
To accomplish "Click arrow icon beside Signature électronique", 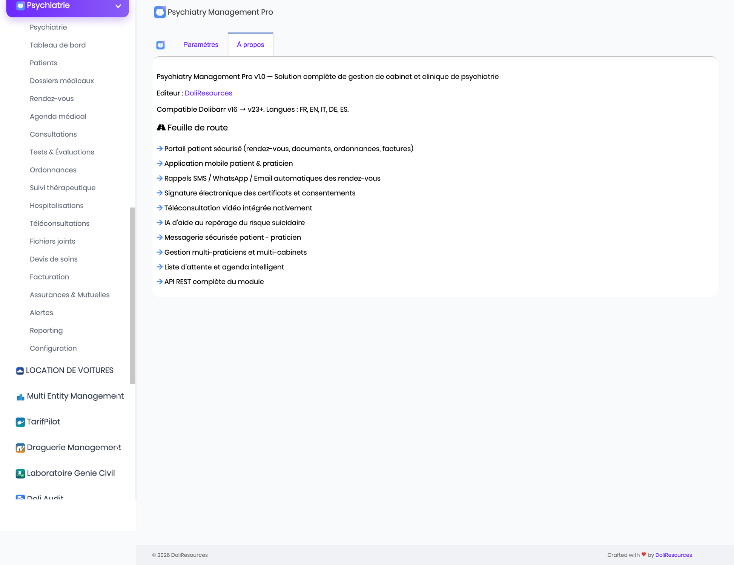I will (160, 193).
